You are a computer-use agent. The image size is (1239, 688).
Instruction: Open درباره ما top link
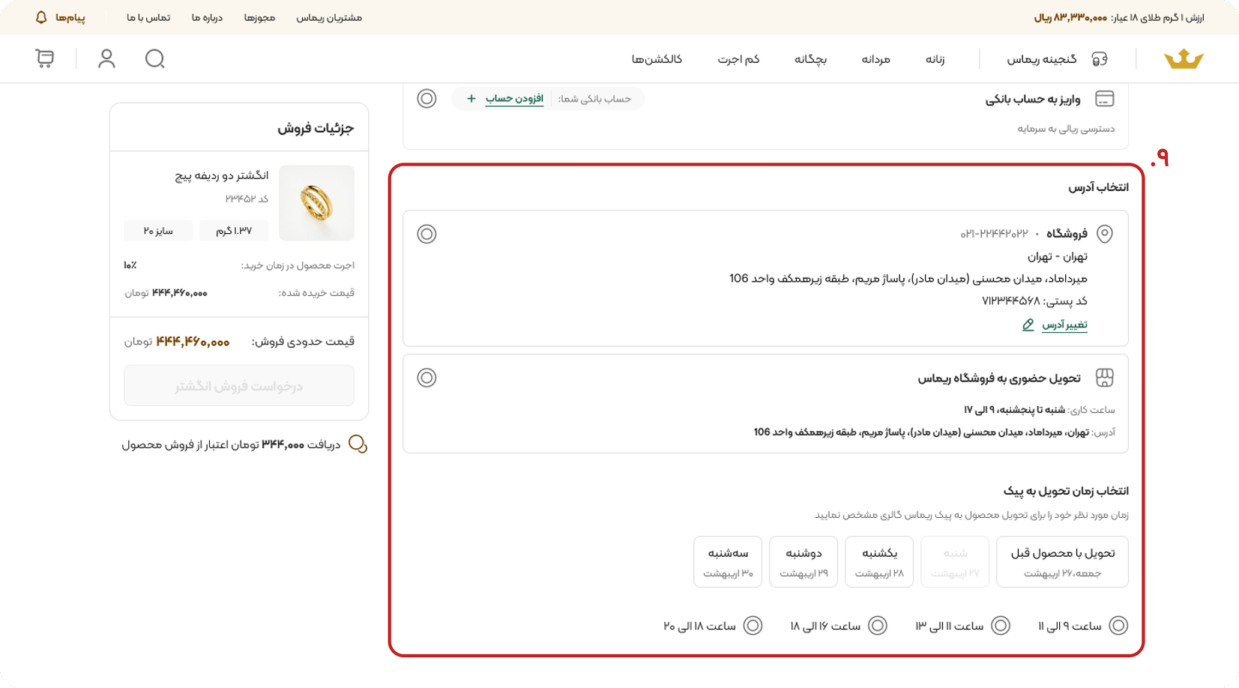click(207, 17)
